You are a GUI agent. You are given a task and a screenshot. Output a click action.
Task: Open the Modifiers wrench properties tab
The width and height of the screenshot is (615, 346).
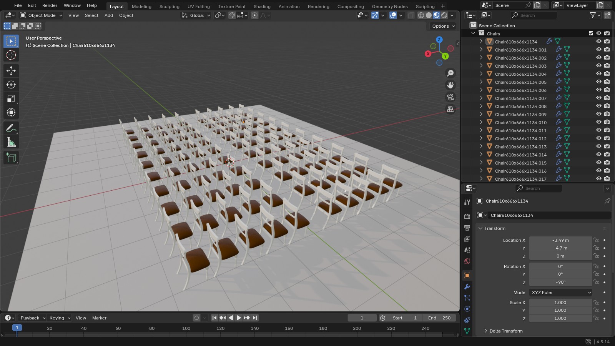coord(467,287)
